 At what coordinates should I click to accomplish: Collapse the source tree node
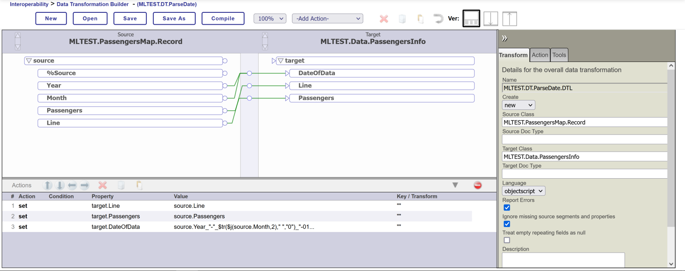pos(29,61)
